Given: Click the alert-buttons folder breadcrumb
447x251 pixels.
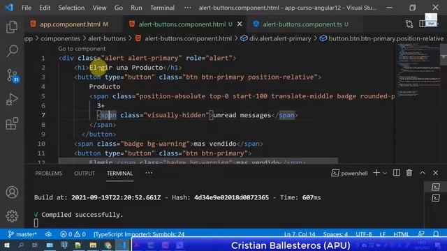Looking at the screenshot, I should [107, 38].
